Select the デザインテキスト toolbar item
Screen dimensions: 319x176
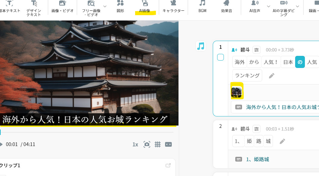tap(34, 8)
